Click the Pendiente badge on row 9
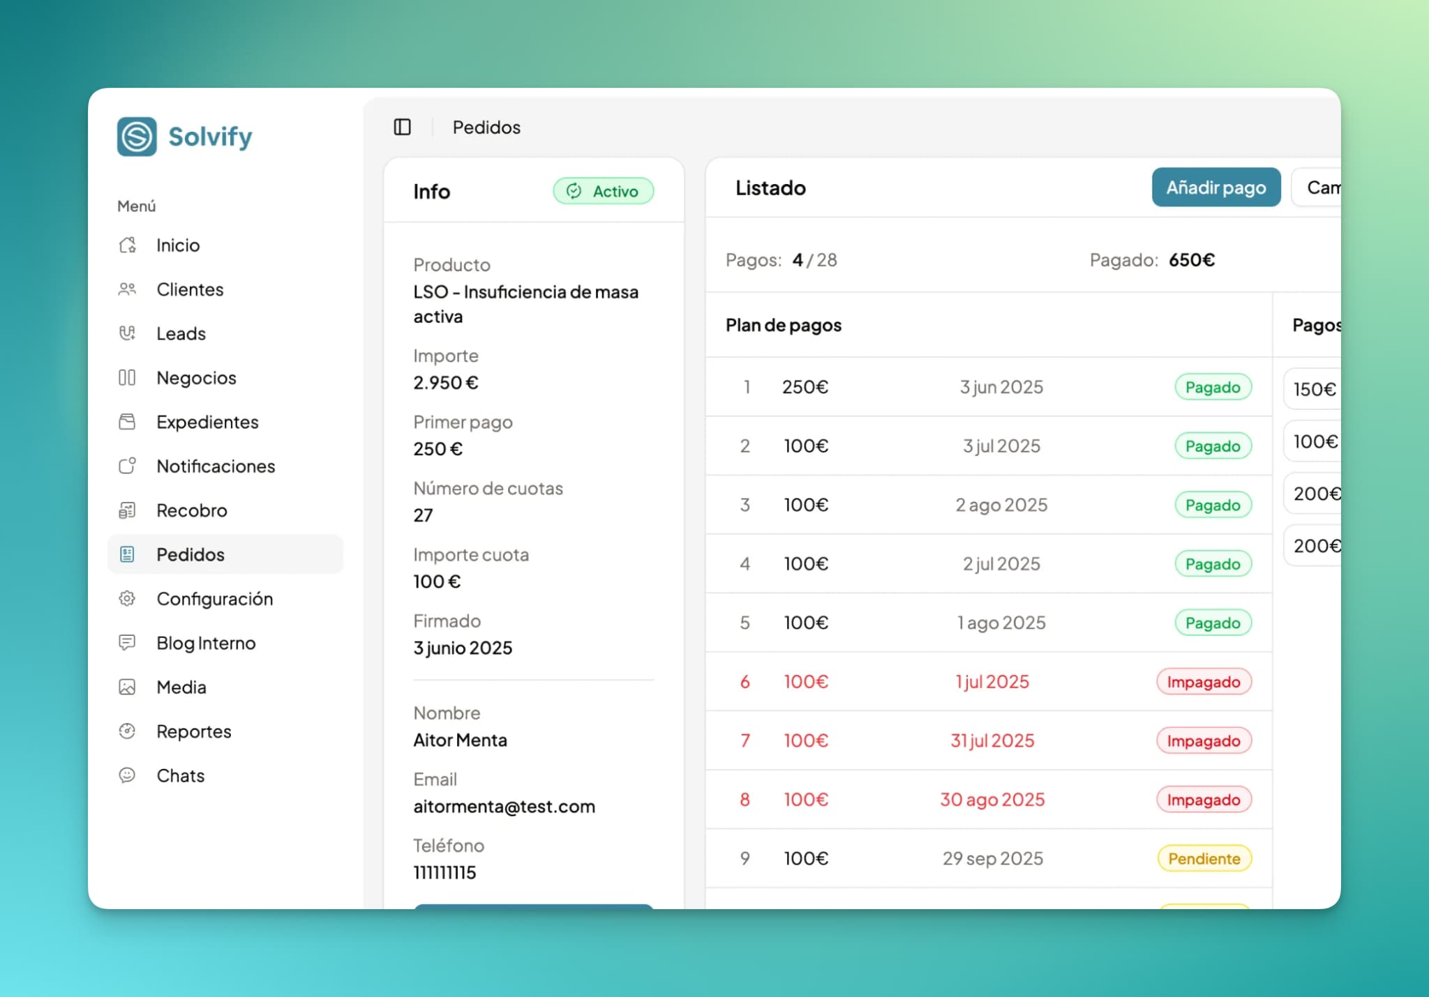This screenshot has width=1429, height=997. pyautogui.click(x=1204, y=858)
